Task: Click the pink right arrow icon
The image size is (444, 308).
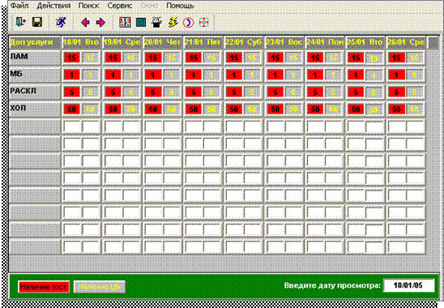Action: click(x=100, y=23)
